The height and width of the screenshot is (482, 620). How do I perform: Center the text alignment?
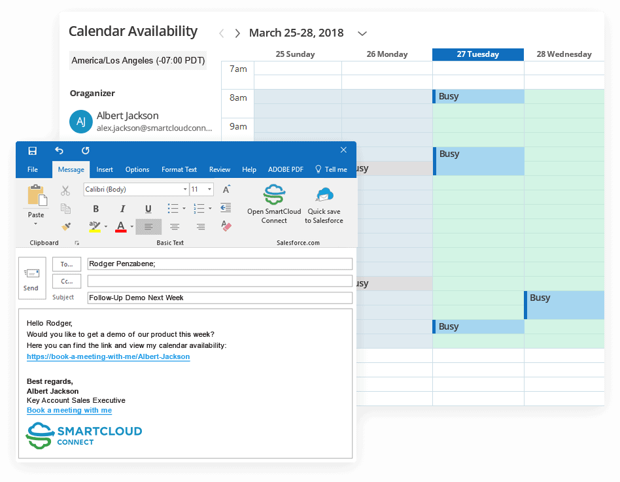click(x=175, y=226)
